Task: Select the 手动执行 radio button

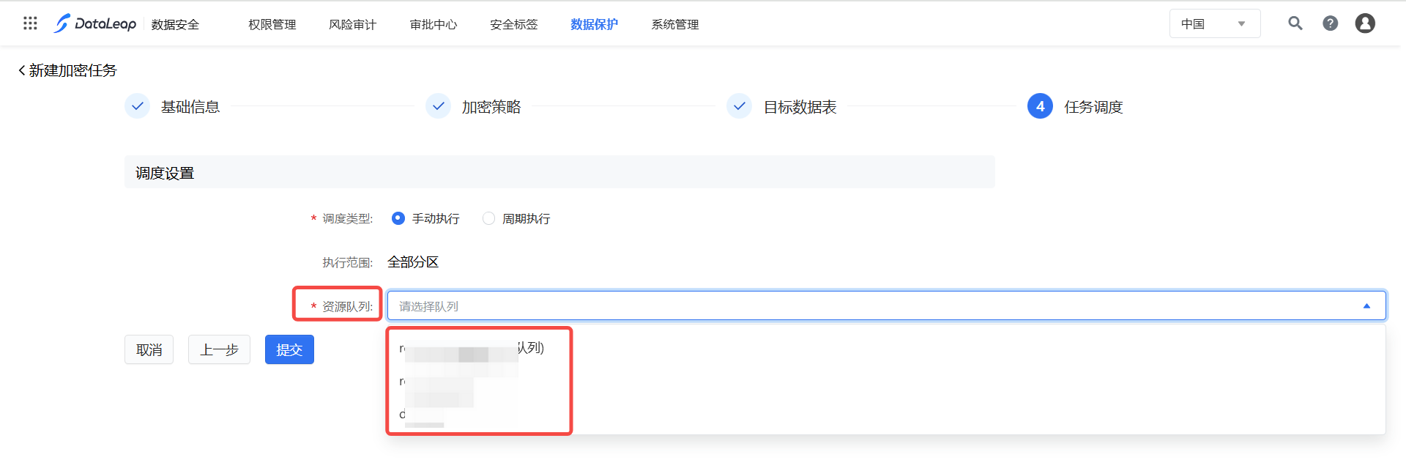Action: click(398, 218)
